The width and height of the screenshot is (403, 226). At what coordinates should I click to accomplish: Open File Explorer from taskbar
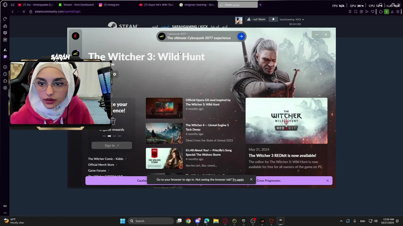click(x=216, y=221)
